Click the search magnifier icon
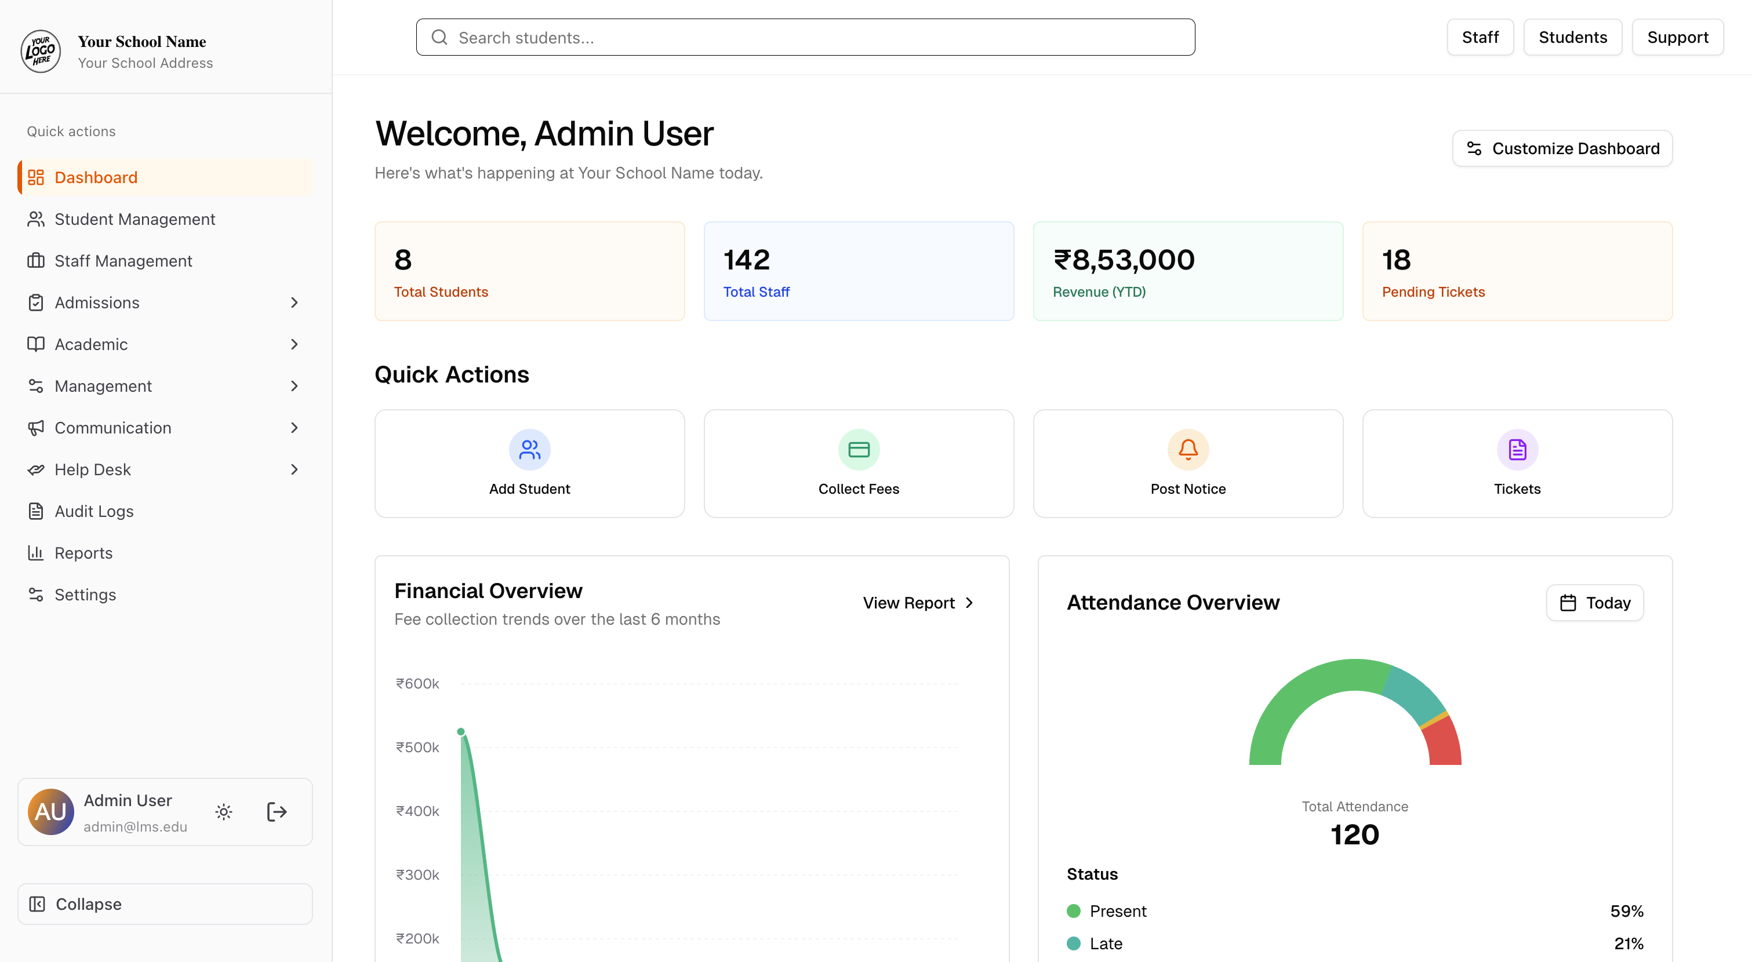The image size is (1752, 962). (439, 38)
